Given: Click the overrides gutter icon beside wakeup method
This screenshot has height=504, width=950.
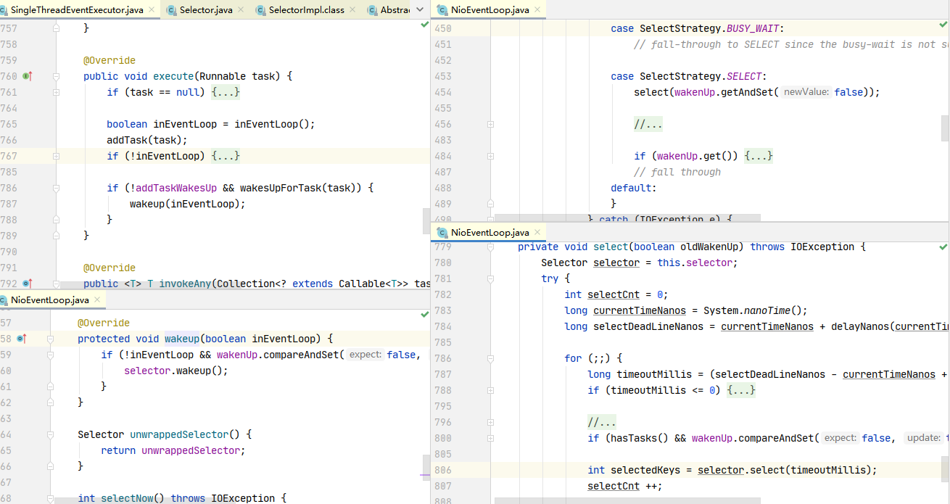Looking at the screenshot, I should coord(21,339).
